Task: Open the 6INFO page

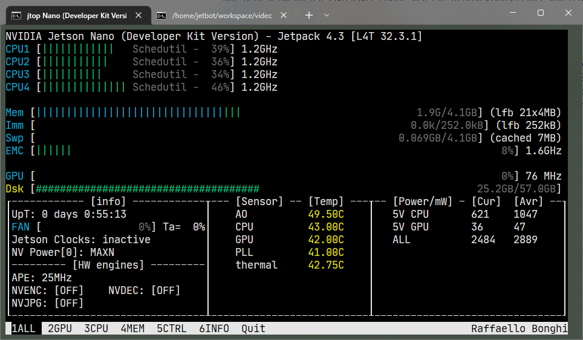Action: click(214, 329)
